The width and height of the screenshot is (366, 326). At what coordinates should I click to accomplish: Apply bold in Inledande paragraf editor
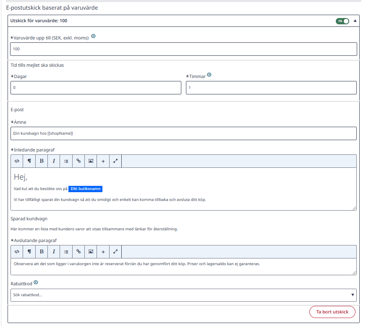coord(42,161)
